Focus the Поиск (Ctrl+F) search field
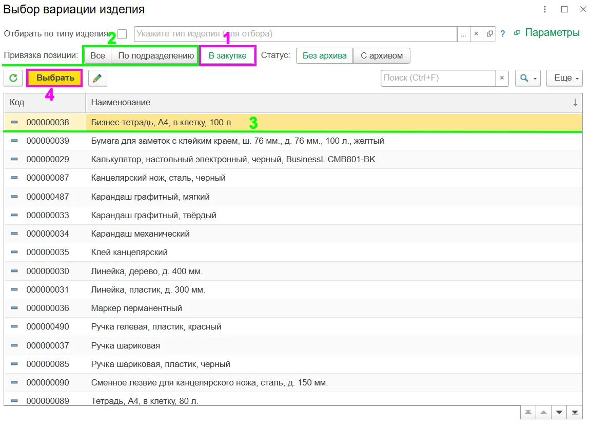Screen dimensions: 590x426 point(438,78)
